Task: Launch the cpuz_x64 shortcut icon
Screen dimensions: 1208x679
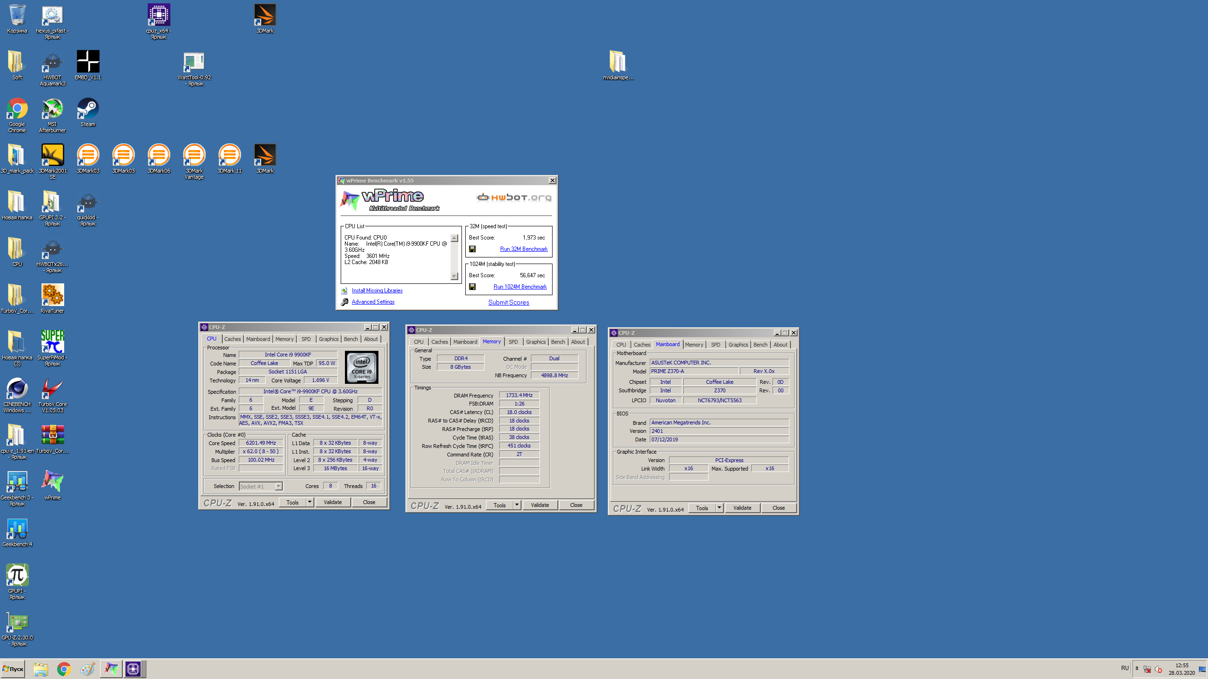Action: 159,22
